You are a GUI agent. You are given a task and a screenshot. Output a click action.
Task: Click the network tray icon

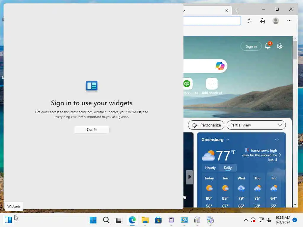point(261,220)
